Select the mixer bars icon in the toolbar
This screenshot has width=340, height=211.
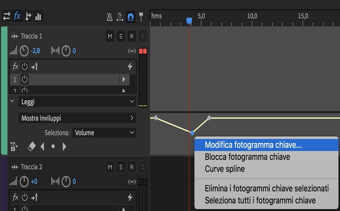tap(38, 16)
